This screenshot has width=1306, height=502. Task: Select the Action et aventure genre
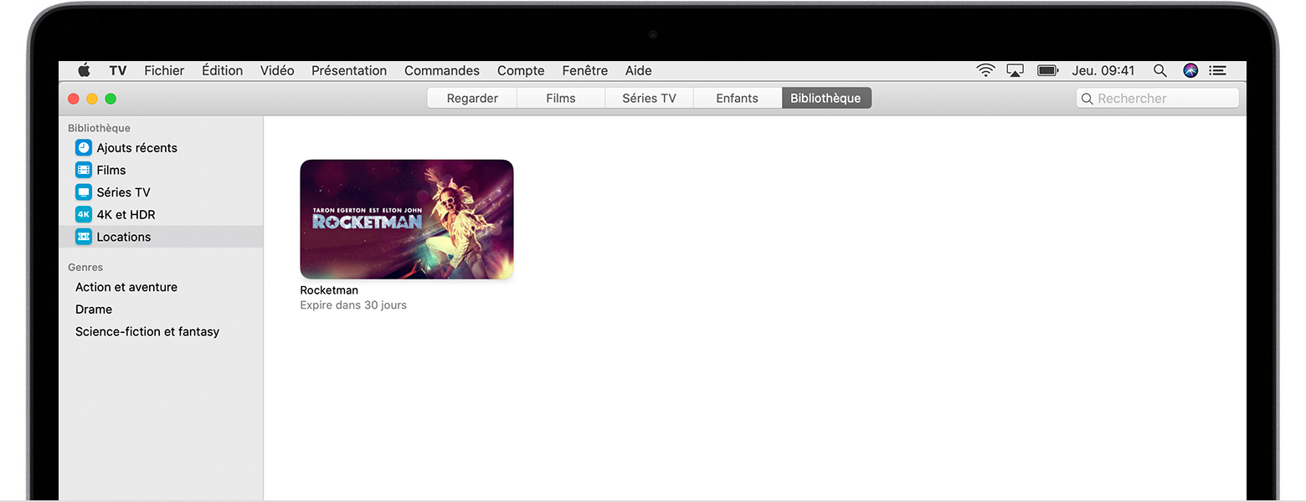click(126, 287)
